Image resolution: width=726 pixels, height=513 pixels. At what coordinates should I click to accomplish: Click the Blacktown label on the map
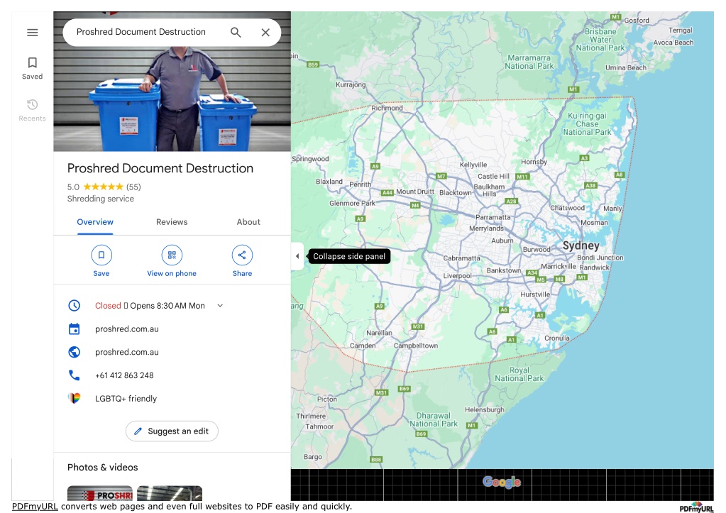pyautogui.click(x=455, y=192)
